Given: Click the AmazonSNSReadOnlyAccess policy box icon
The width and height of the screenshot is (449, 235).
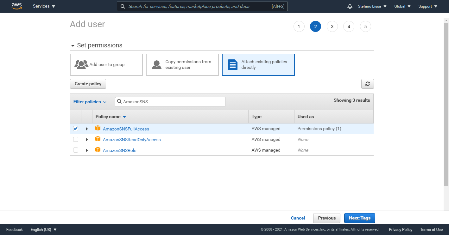Looking at the screenshot, I should 98,139.
